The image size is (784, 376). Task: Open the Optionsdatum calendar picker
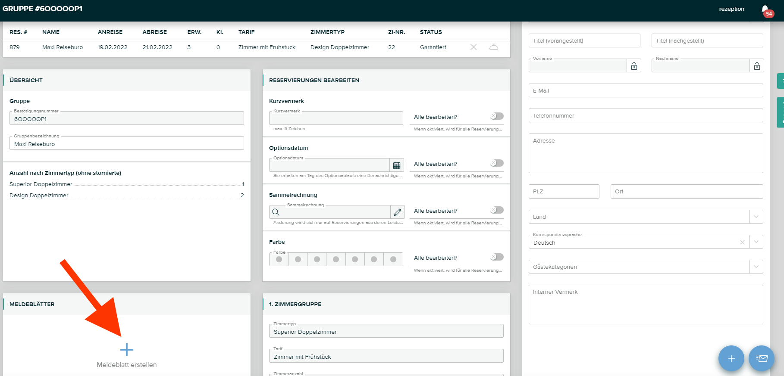coord(397,165)
